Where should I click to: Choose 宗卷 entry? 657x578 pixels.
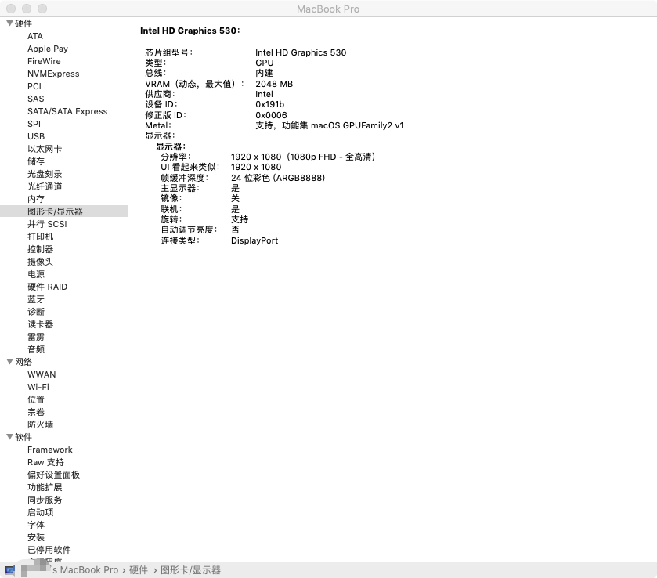(x=36, y=412)
